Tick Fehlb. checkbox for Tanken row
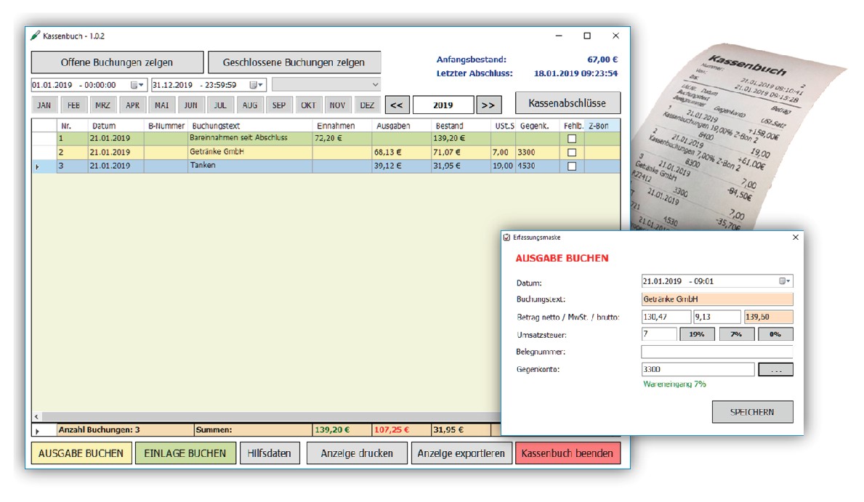This screenshot has height=502, width=864. tap(572, 166)
